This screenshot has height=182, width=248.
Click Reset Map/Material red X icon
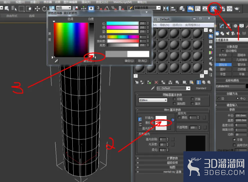[x=156, y=82]
